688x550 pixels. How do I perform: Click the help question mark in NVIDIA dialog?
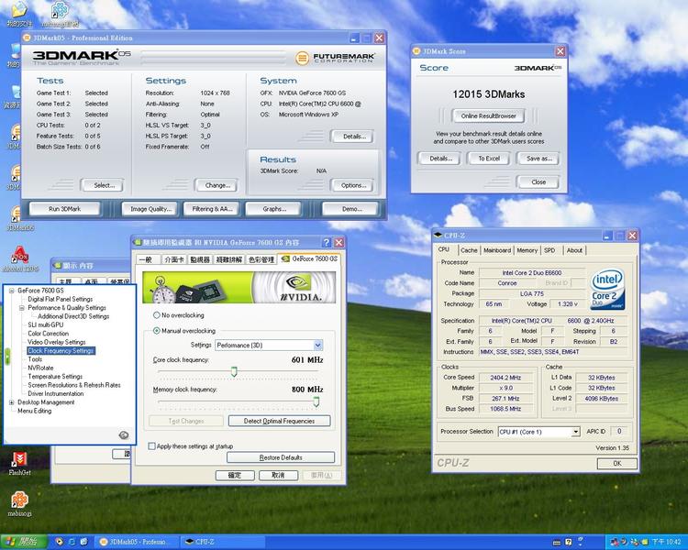pos(327,243)
